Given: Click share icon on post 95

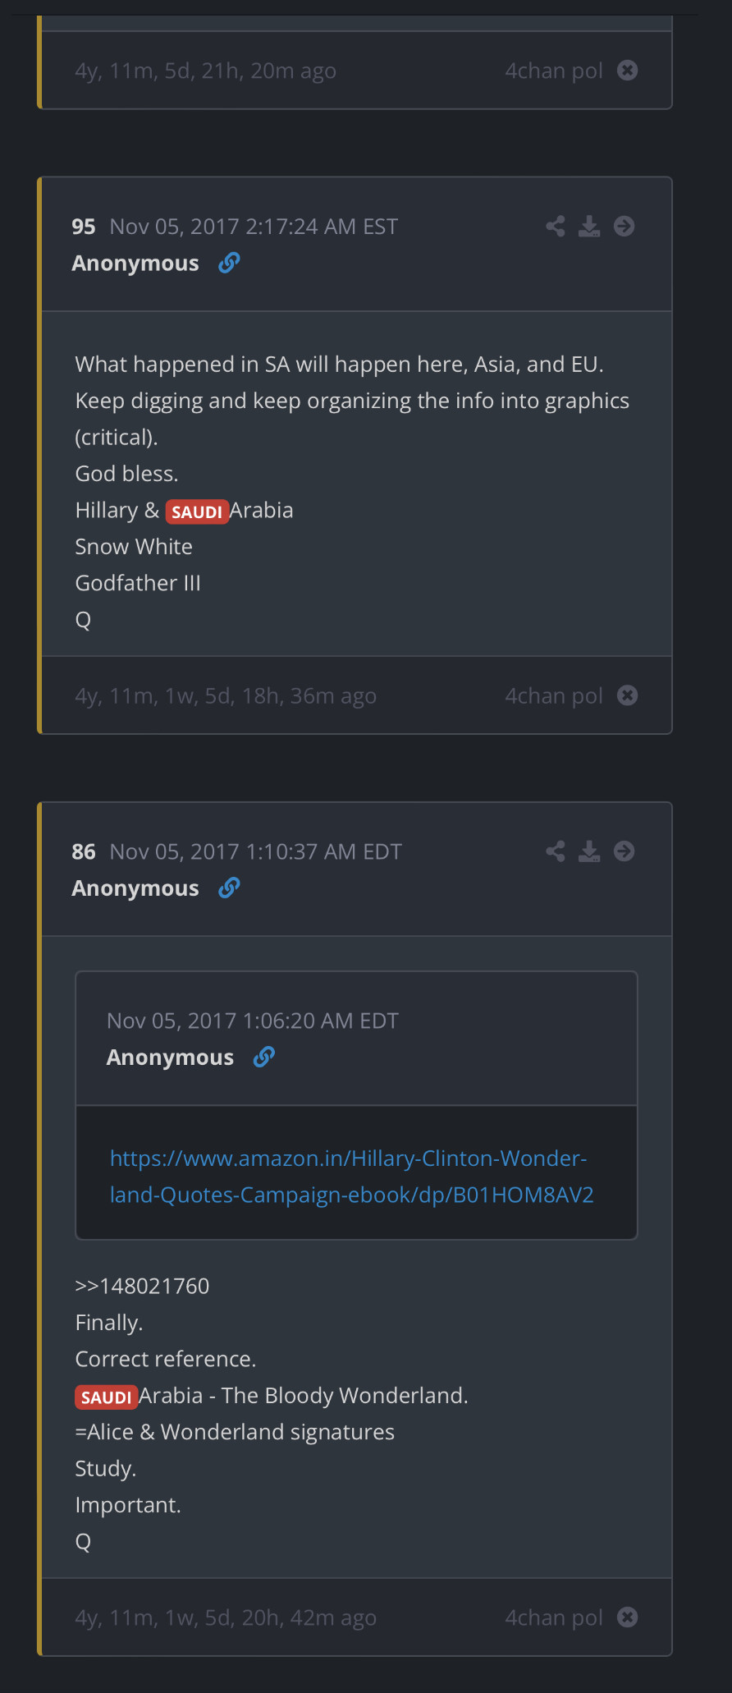Looking at the screenshot, I should [556, 227].
